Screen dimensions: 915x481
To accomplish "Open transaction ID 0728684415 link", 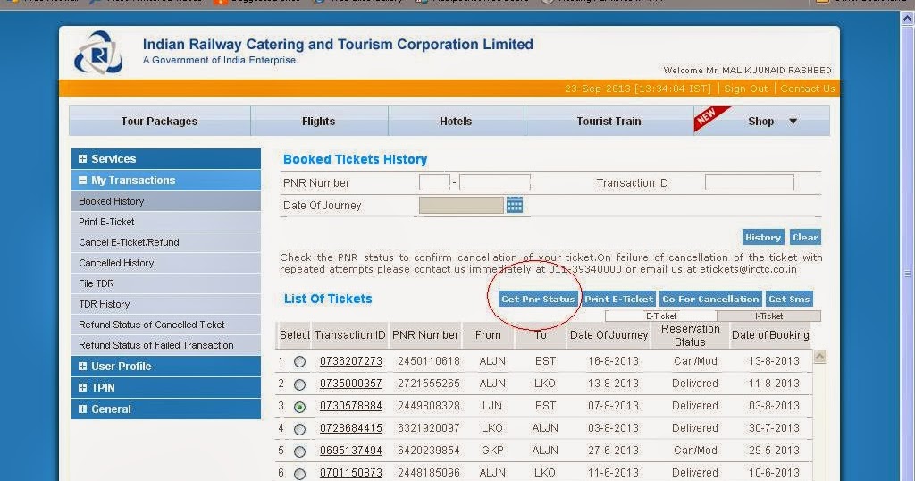I will pos(350,428).
